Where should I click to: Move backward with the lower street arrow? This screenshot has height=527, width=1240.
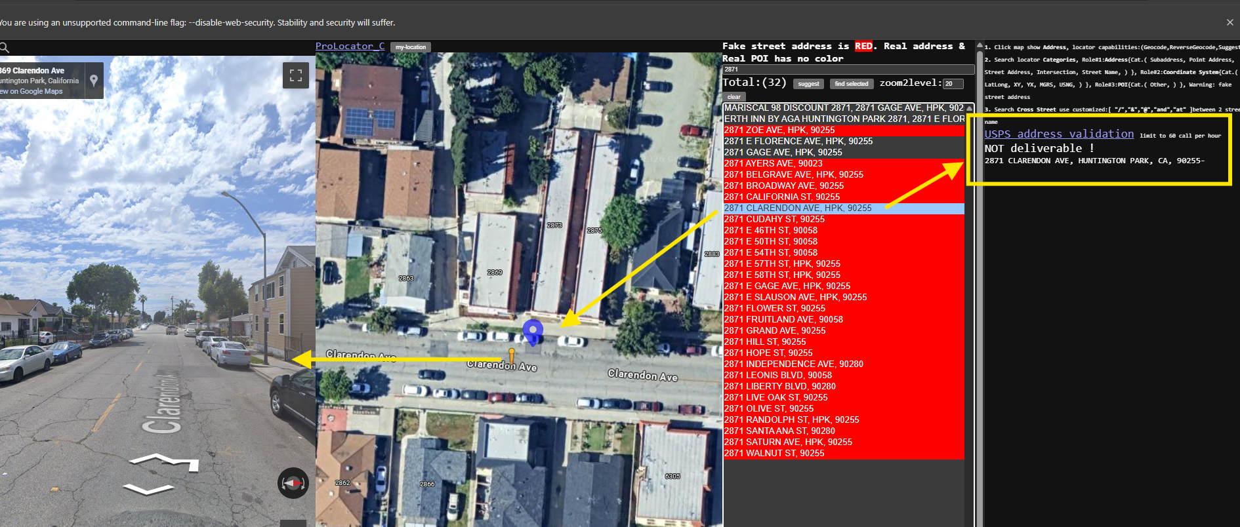(x=148, y=490)
